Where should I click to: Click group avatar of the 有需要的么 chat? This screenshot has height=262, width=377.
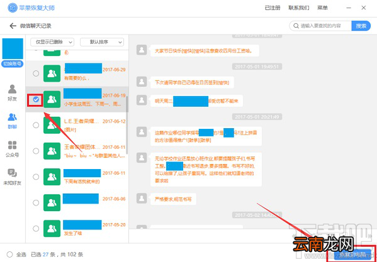(52, 74)
